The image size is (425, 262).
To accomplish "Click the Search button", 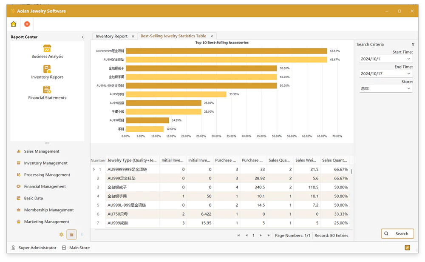I will 397,234.
